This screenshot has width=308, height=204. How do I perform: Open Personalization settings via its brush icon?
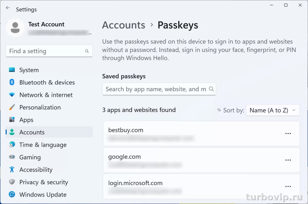pyautogui.click(x=12, y=107)
